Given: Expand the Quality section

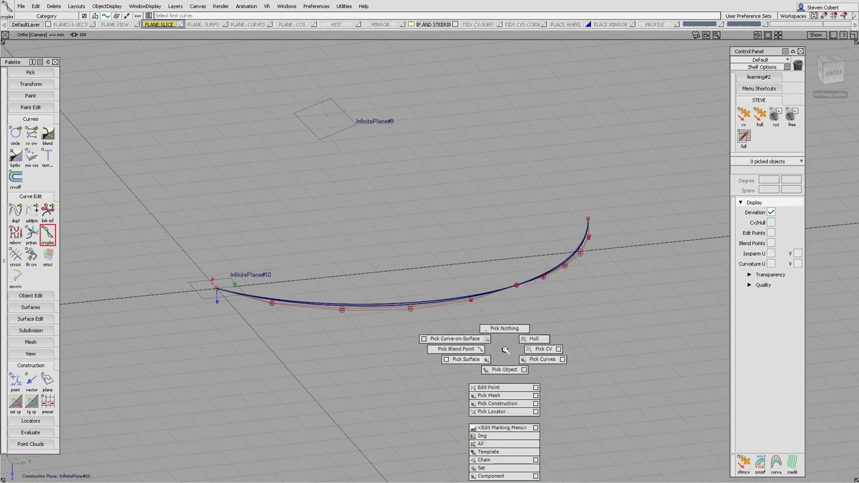Looking at the screenshot, I should 750,285.
